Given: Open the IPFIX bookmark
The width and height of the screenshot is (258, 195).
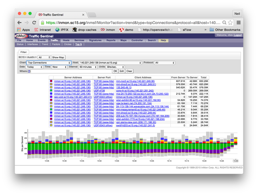Looking at the screenshot, I should click(x=62, y=30).
